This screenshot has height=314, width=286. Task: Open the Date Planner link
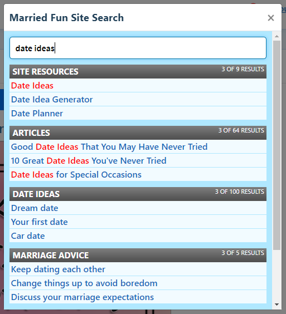click(x=37, y=114)
